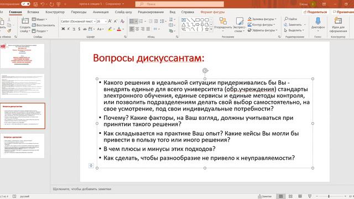Open the Заливка фигуры fill dropdown
Viewport: 354px width, 199px height.
click(x=262, y=19)
